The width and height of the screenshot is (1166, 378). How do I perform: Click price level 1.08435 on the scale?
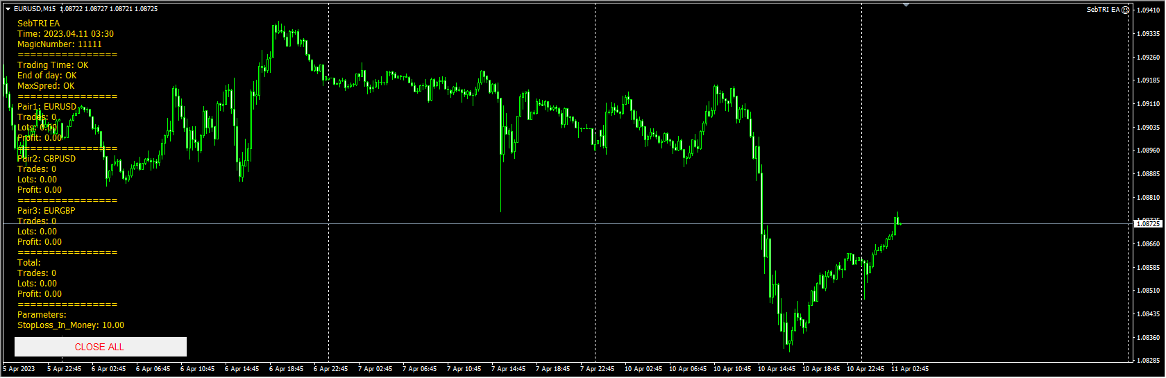(x=1148, y=314)
